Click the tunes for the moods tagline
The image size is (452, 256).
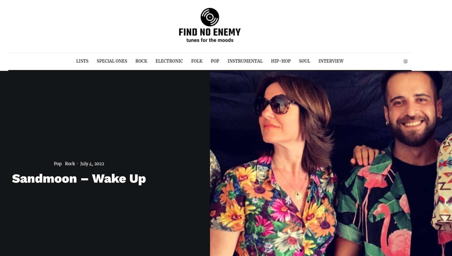point(210,40)
